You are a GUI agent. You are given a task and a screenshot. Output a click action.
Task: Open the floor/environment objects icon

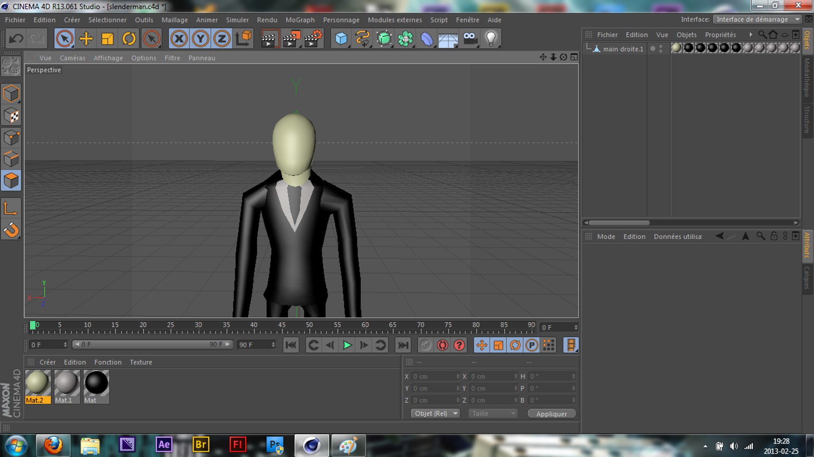[448, 39]
